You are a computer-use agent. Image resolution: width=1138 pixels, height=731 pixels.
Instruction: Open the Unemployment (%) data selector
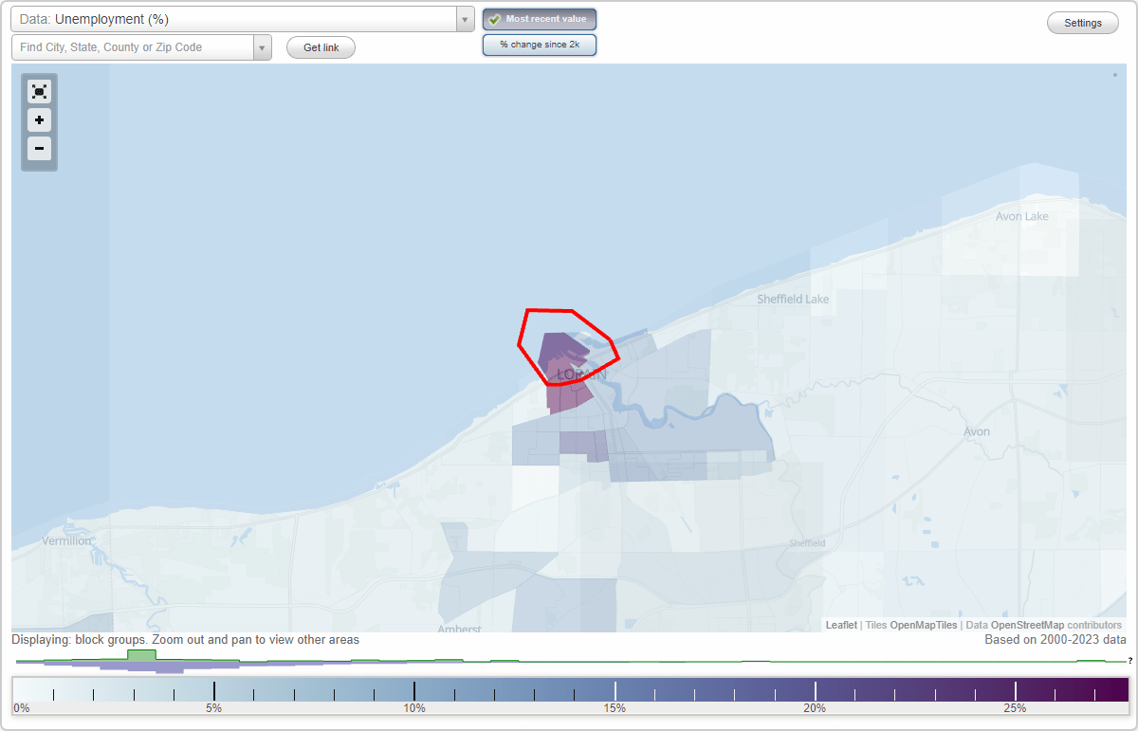(x=237, y=18)
